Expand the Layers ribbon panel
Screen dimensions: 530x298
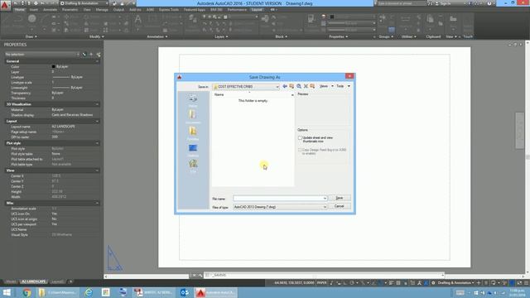tap(221, 36)
